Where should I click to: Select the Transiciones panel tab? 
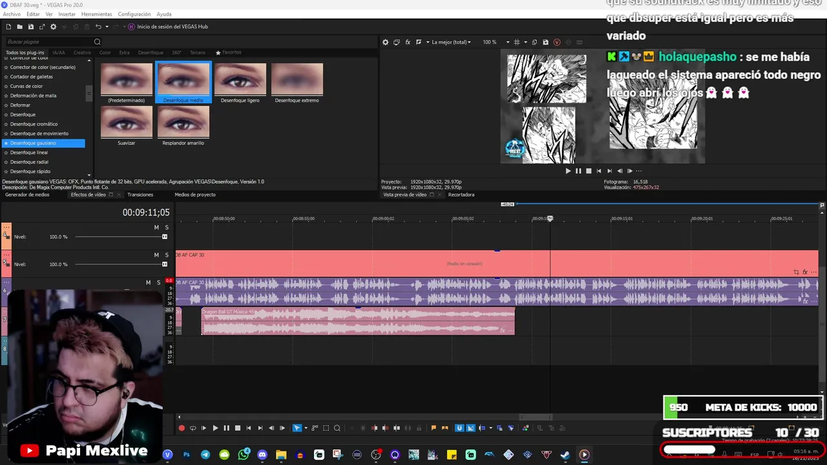140,194
